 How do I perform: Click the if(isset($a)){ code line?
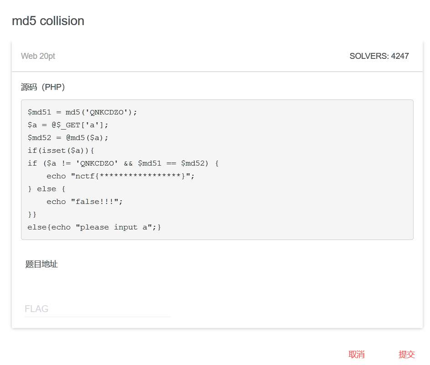click(x=61, y=151)
